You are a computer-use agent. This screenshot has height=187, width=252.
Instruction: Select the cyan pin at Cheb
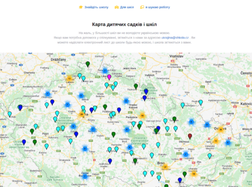tap(10, 114)
